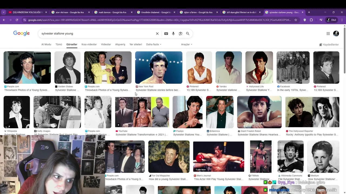Close the alan ritchson tab

tap(89, 12)
